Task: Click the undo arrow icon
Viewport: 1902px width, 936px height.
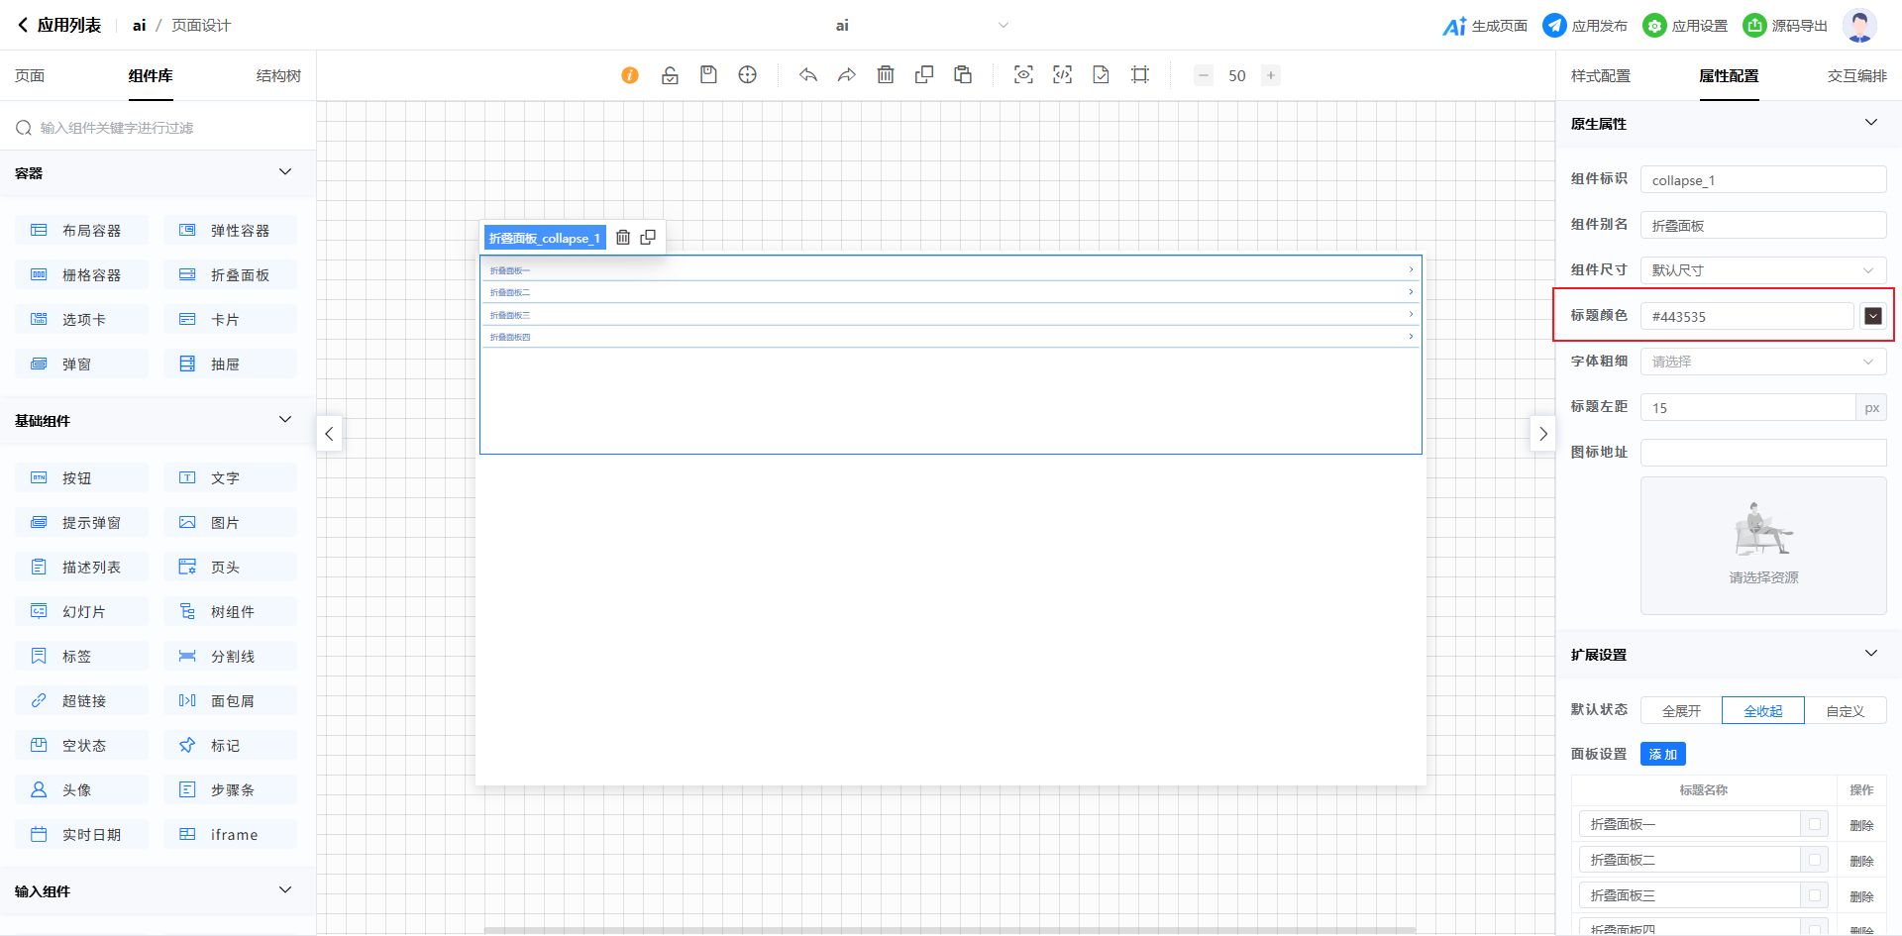Action: (808, 75)
